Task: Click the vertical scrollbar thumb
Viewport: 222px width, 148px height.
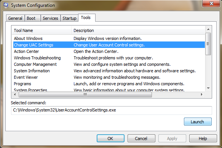Action: pyautogui.click(x=208, y=44)
